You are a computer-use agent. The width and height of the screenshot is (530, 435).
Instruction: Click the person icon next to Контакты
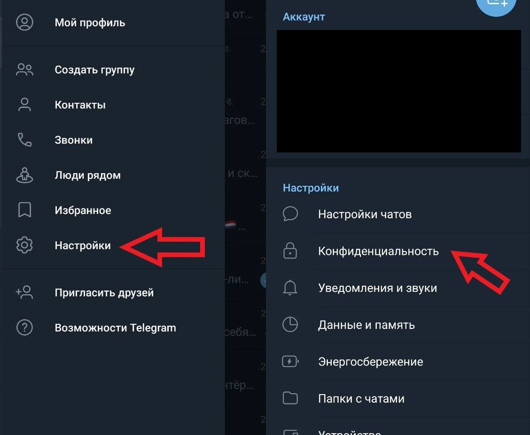coord(25,105)
